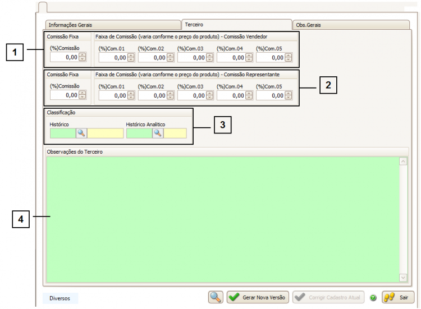Select the Terceiro tab

tap(236, 25)
